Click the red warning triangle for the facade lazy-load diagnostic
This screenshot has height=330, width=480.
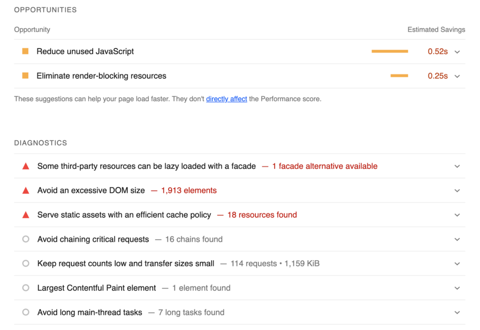[26, 166]
